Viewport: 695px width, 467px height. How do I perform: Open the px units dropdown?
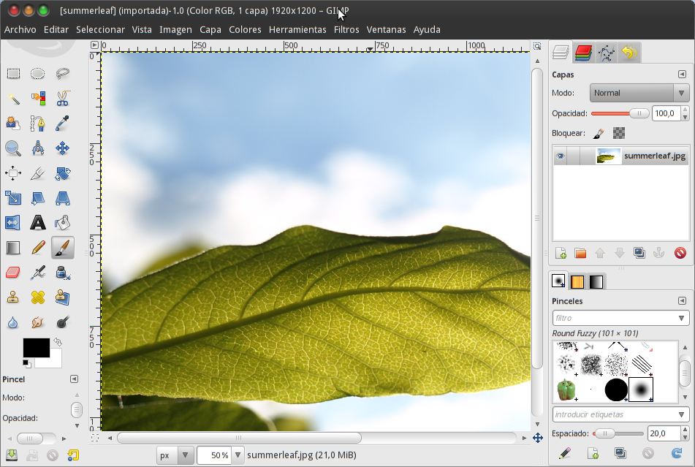click(184, 455)
